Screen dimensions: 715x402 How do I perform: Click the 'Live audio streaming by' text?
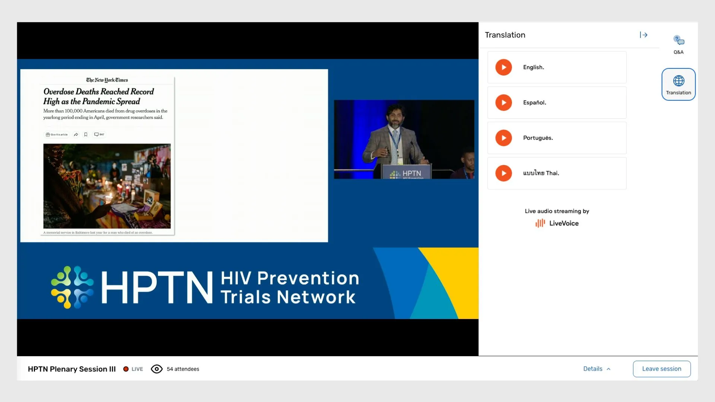coord(557,211)
